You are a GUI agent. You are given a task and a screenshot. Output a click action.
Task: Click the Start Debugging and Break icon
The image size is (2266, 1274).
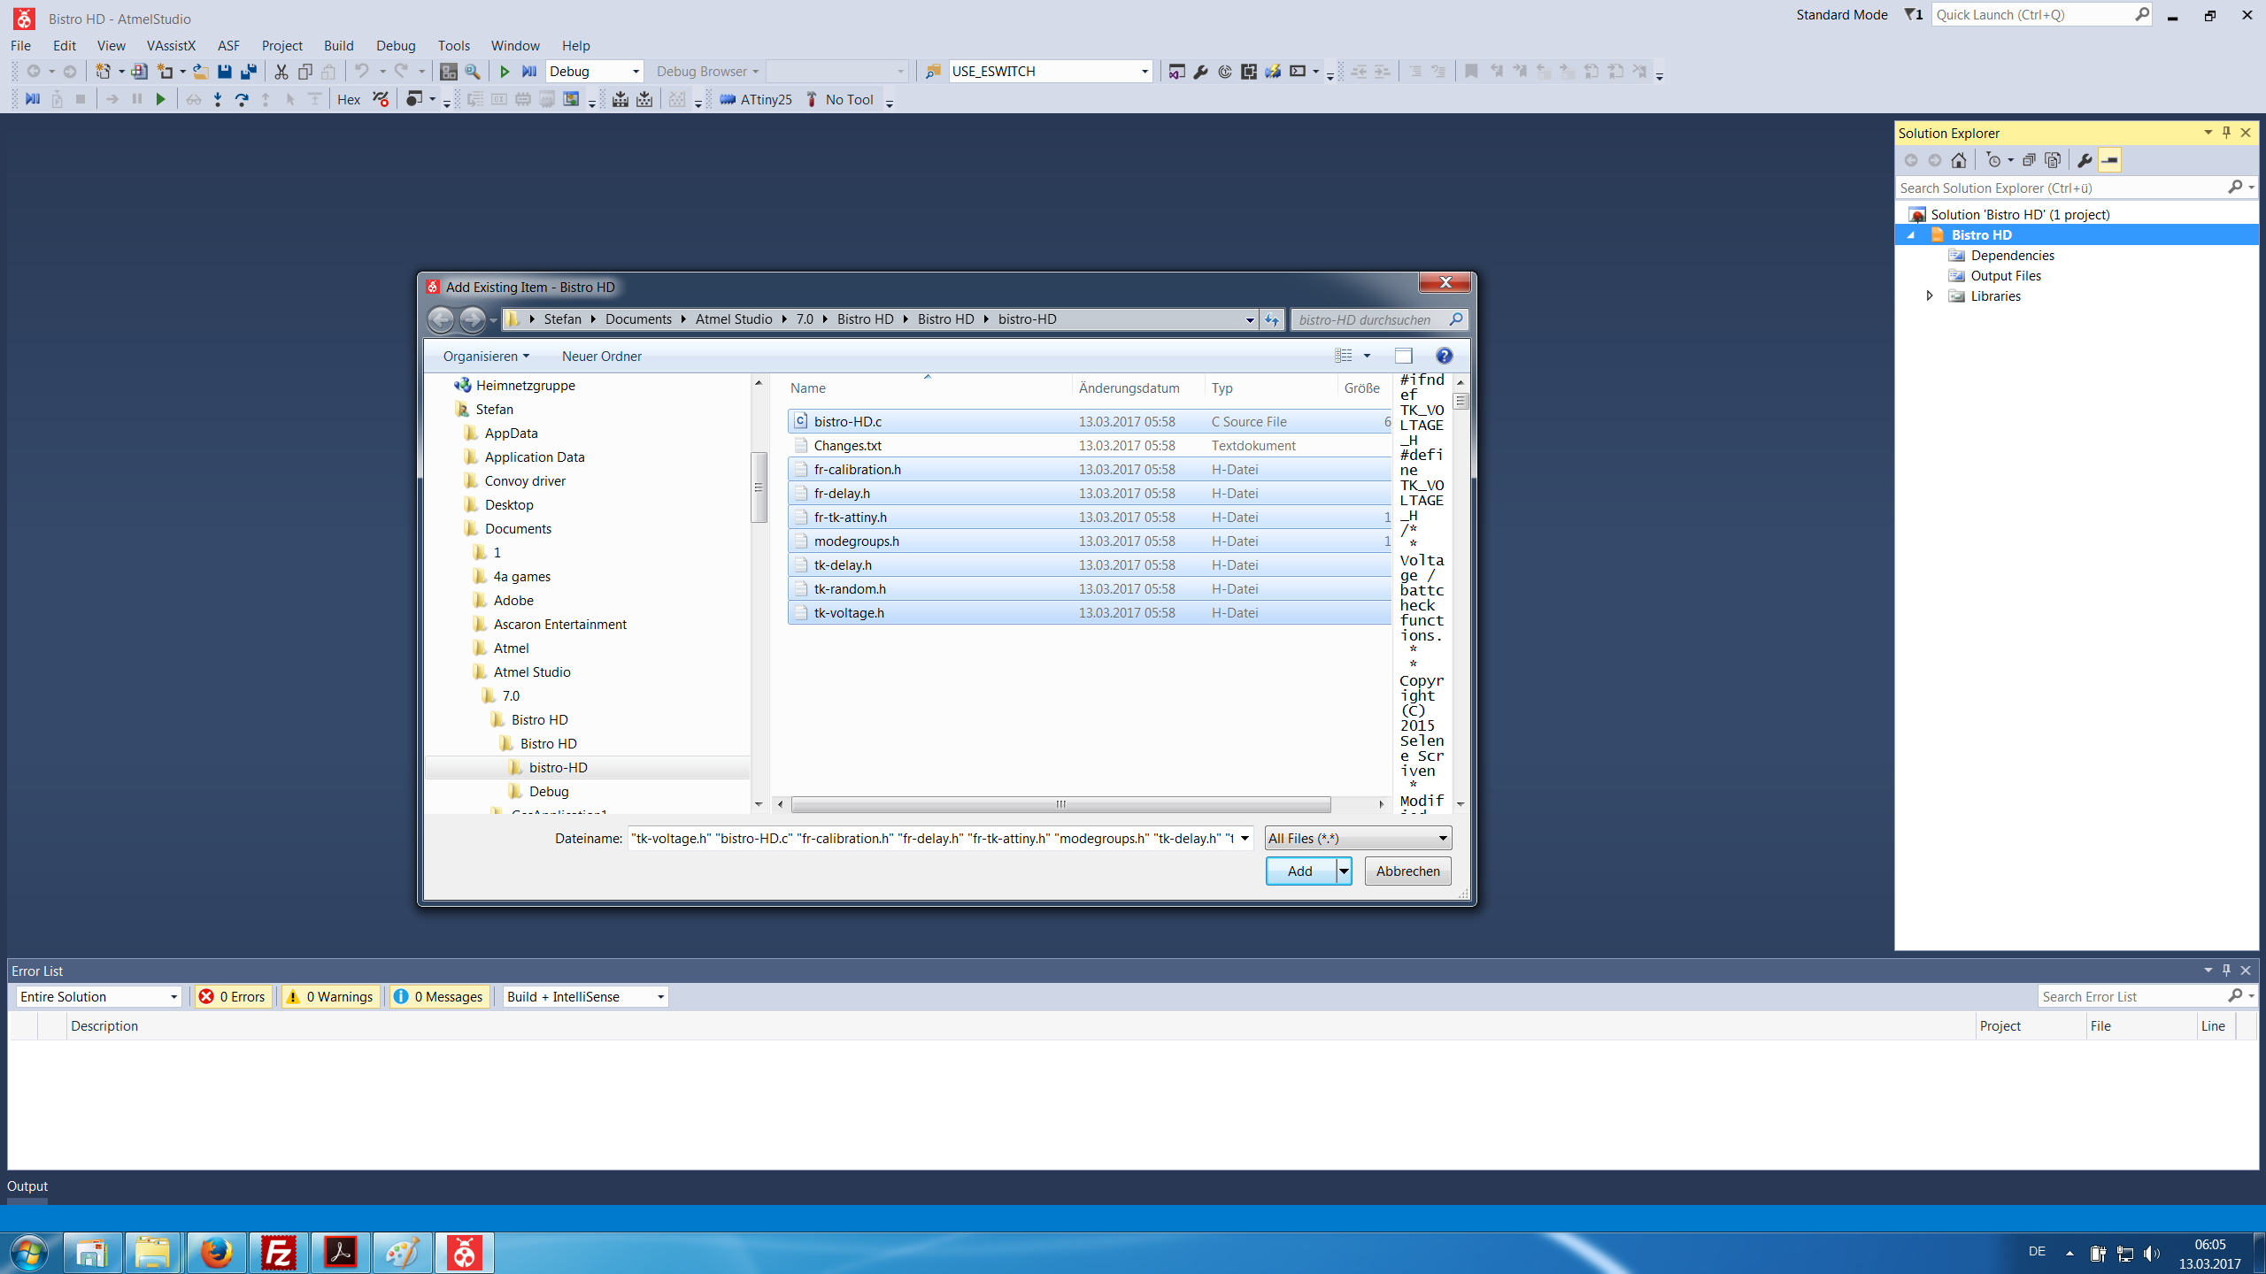pyautogui.click(x=529, y=72)
